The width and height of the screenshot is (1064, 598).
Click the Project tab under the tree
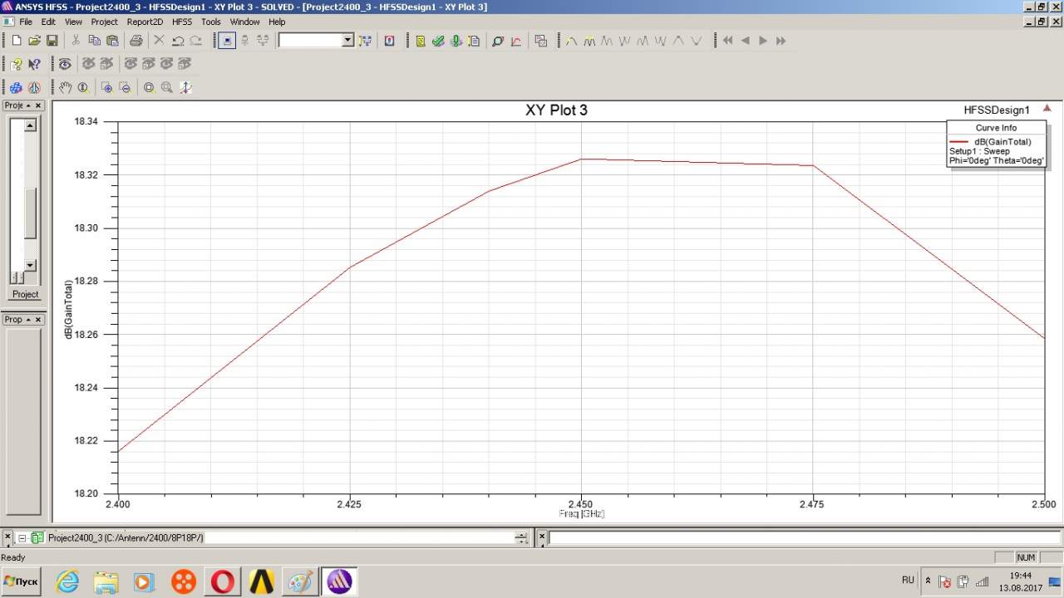(x=25, y=294)
